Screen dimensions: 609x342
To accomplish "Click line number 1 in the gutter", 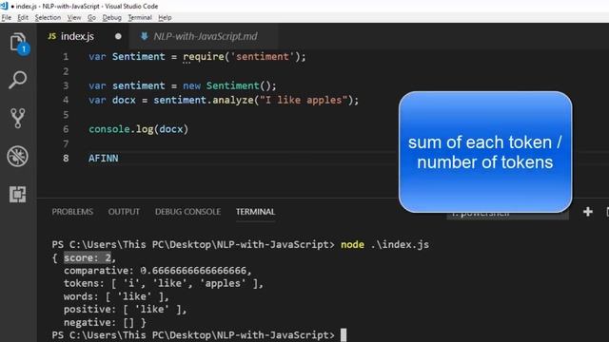I will (x=66, y=57).
